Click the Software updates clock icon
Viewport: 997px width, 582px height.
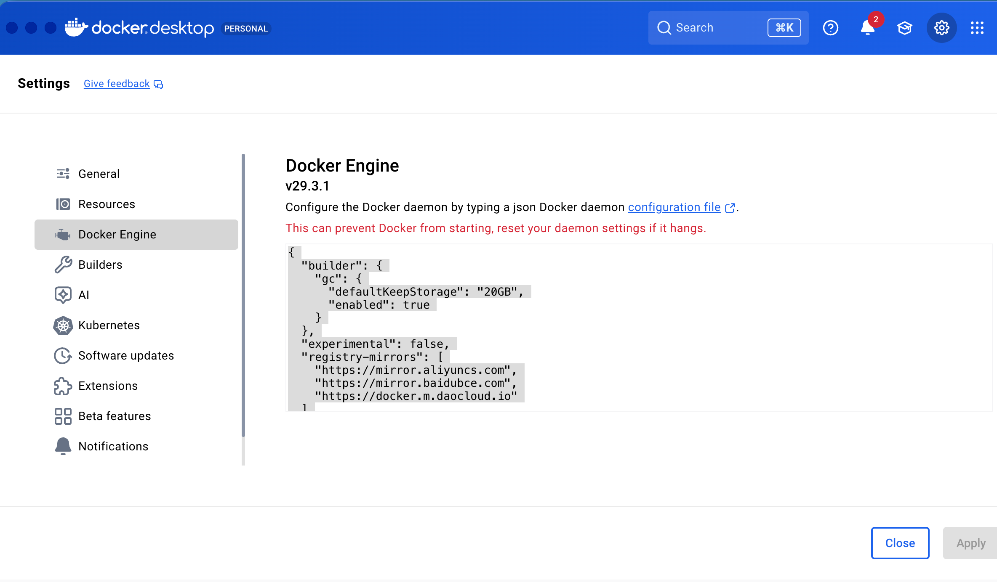pos(63,355)
